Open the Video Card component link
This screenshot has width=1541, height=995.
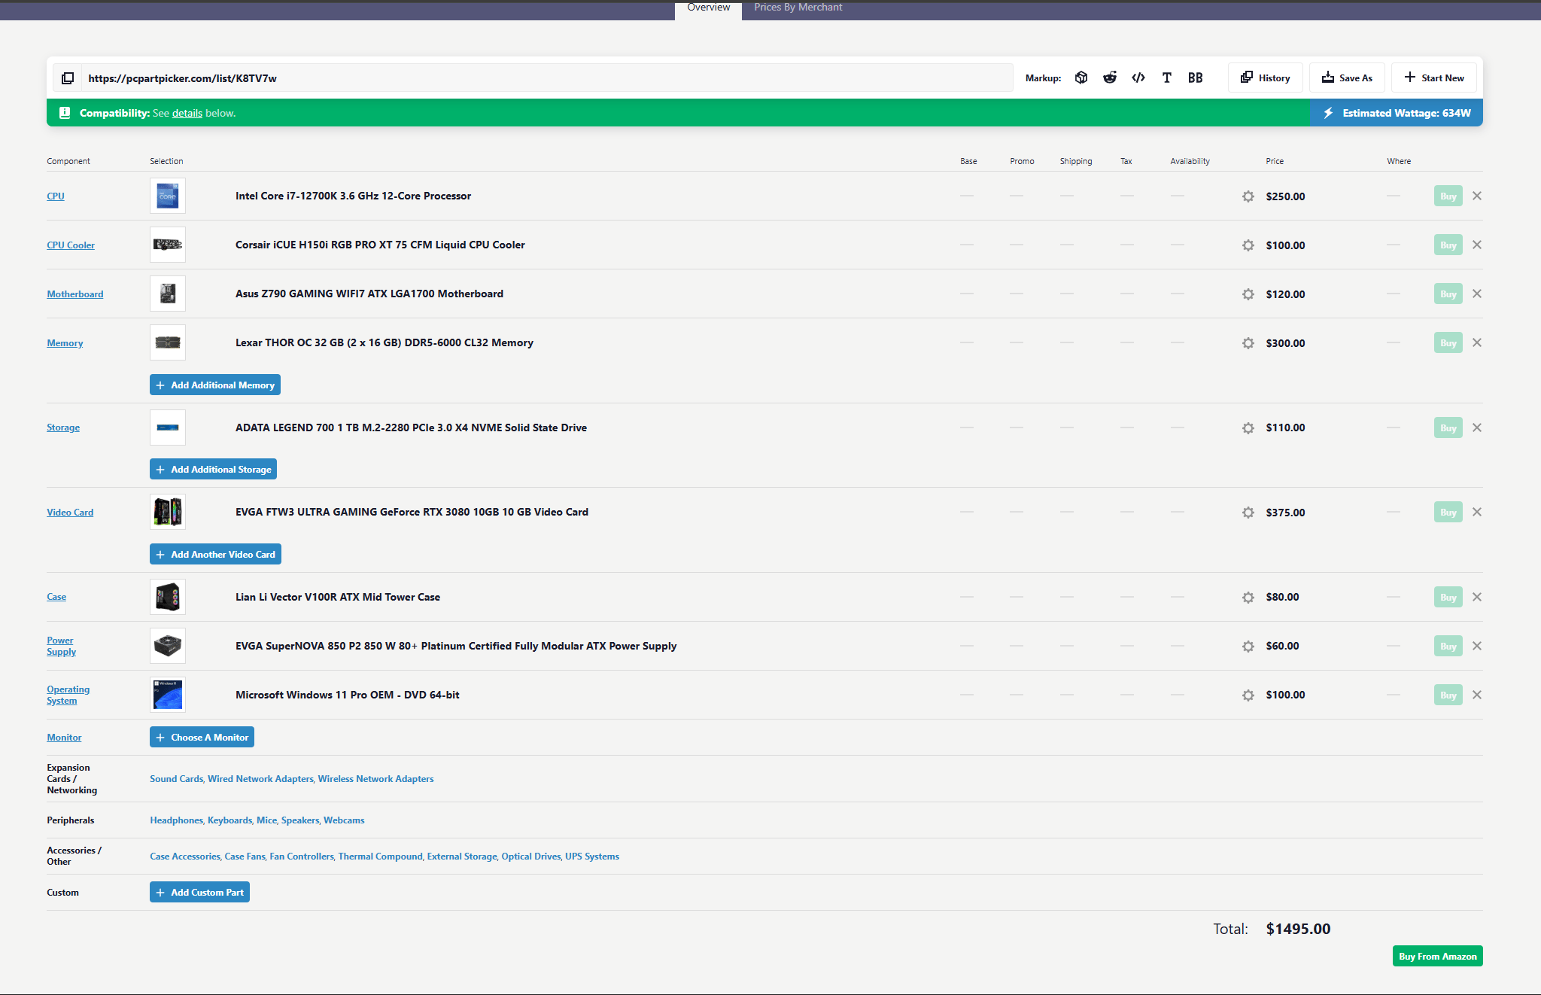[70, 512]
